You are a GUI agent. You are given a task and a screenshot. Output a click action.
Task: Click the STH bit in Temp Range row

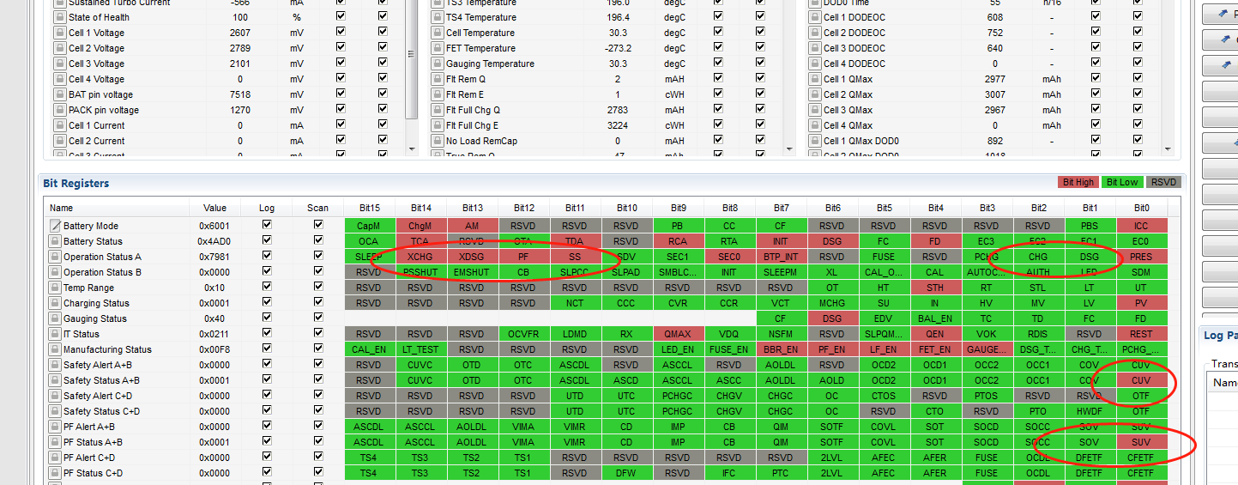[935, 288]
